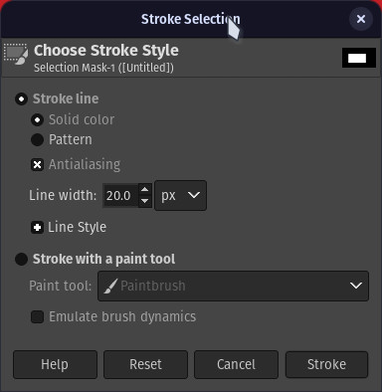The width and height of the screenshot is (382, 392).
Task: Open the px unit dropdown
Action: coord(181,195)
